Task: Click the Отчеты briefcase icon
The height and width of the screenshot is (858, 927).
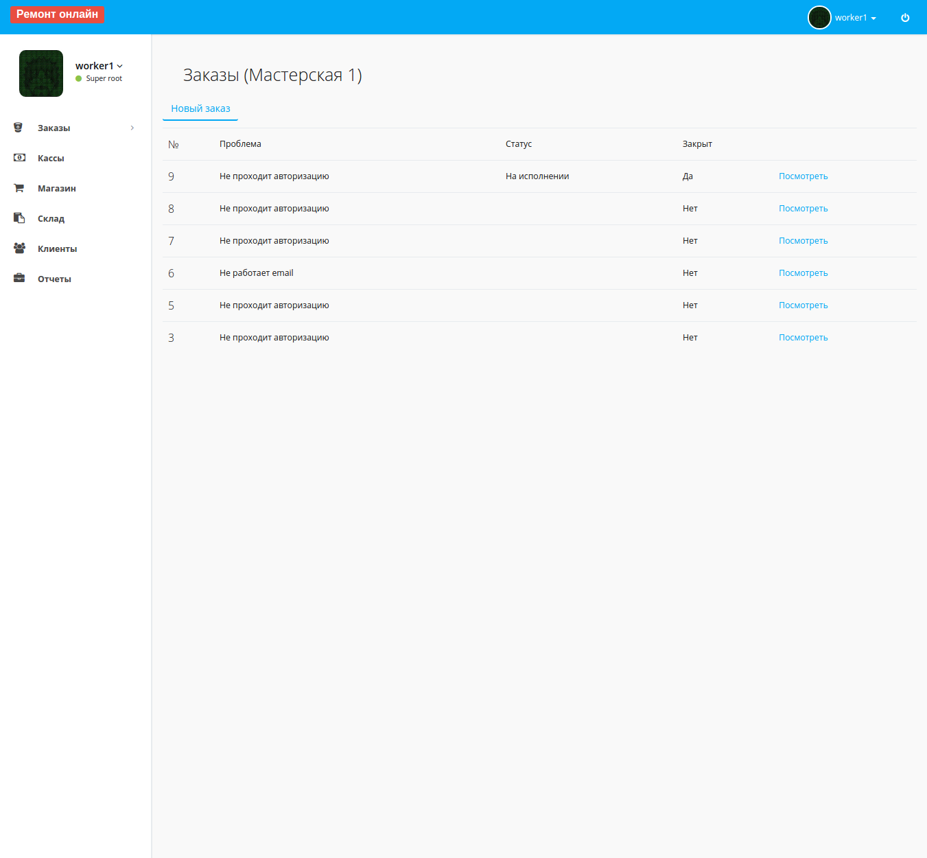Action: (19, 279)
